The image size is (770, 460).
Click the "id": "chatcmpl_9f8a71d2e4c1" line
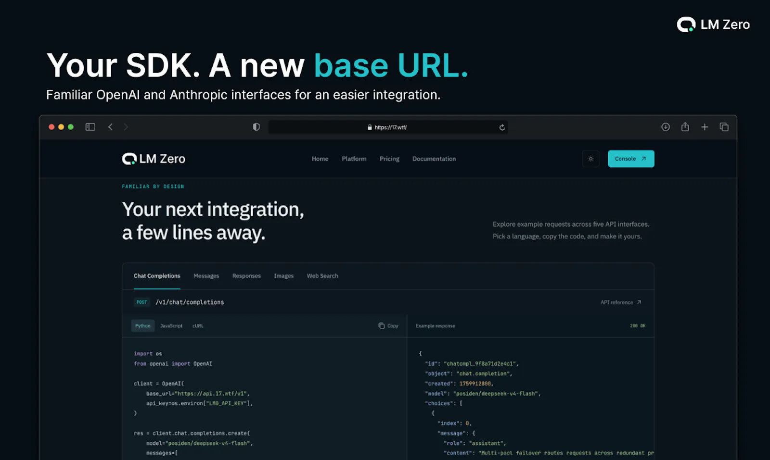(x=472, y=364)
